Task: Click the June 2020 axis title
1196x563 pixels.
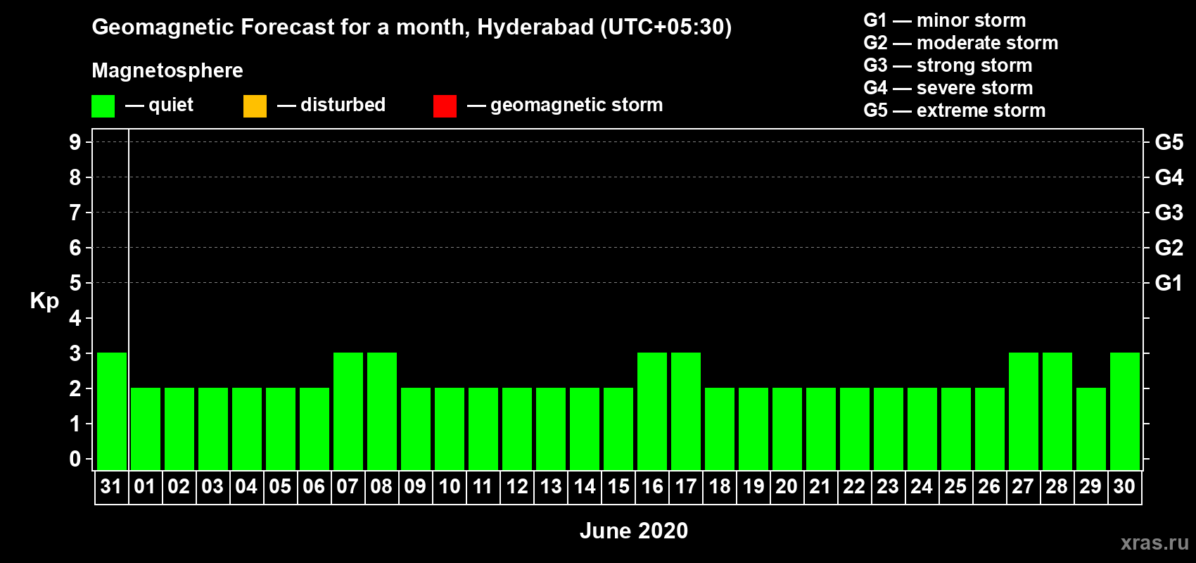Action: 634,531
